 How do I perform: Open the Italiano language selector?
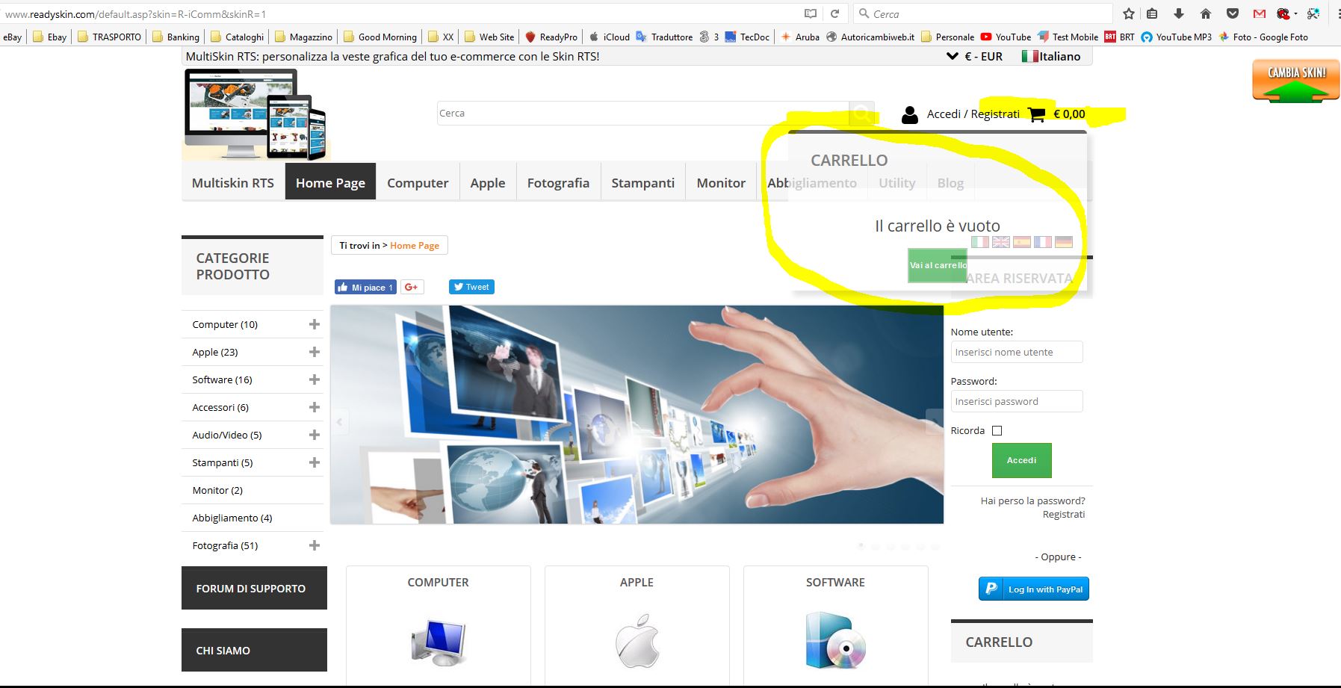(x=1051, y=56)
